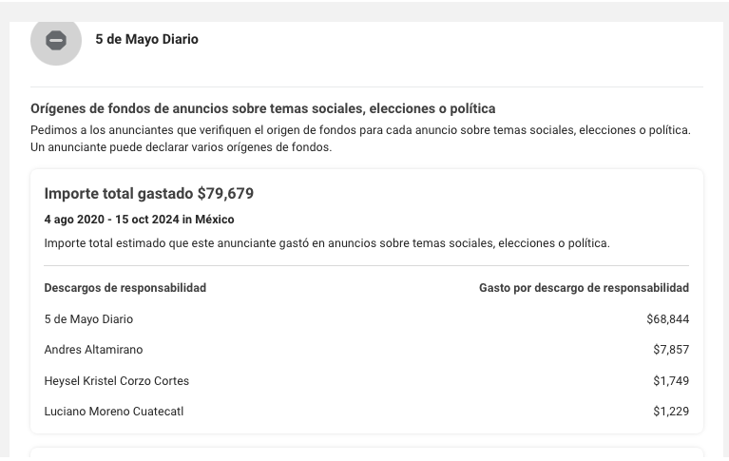
Task: Click the $7,857 spend amount
Action: (x=670, y=350)
